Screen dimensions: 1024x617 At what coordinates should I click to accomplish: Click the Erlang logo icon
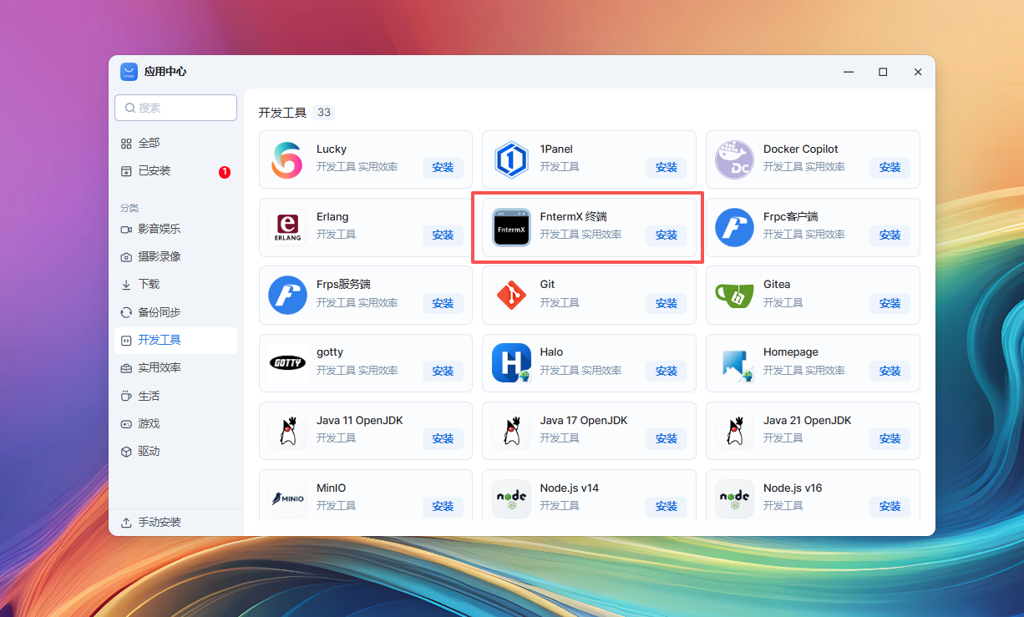[x=287, y=227]
